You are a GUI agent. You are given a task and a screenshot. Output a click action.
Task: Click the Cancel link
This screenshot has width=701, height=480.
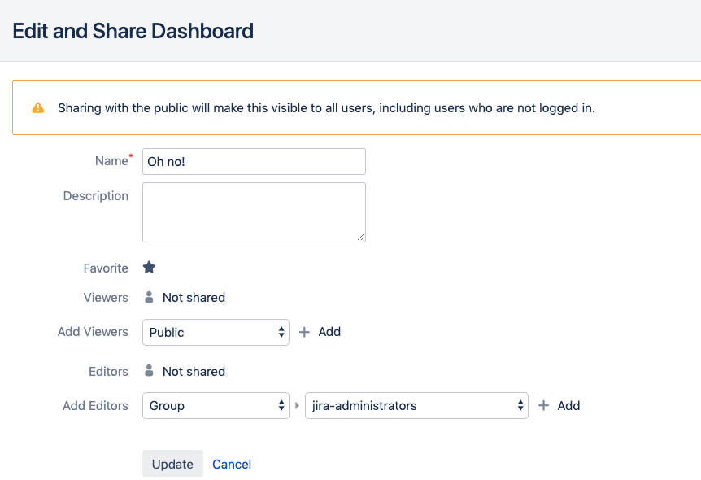232,464
